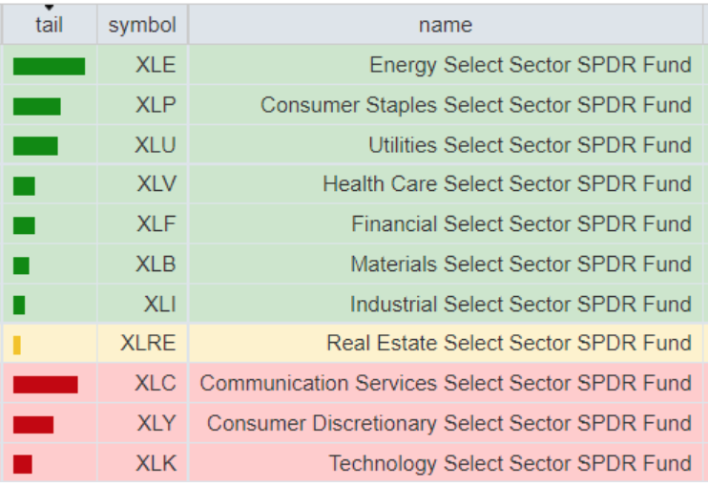Click the name column header
Viewport: 708px width, 487px height.
point(445,25)
